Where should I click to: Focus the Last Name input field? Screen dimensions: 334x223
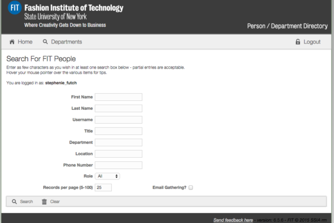click(x=119, y=108)
